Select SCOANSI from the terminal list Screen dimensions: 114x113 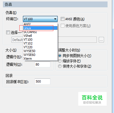point(40,32)
